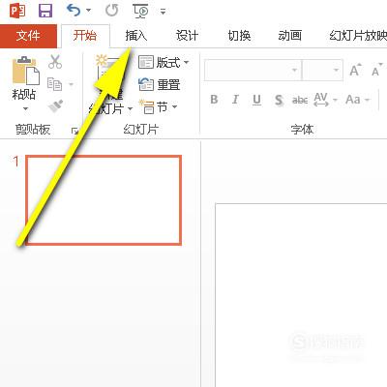Click the Redo icon
Screen dimensions: 387x387
(111, 11)
